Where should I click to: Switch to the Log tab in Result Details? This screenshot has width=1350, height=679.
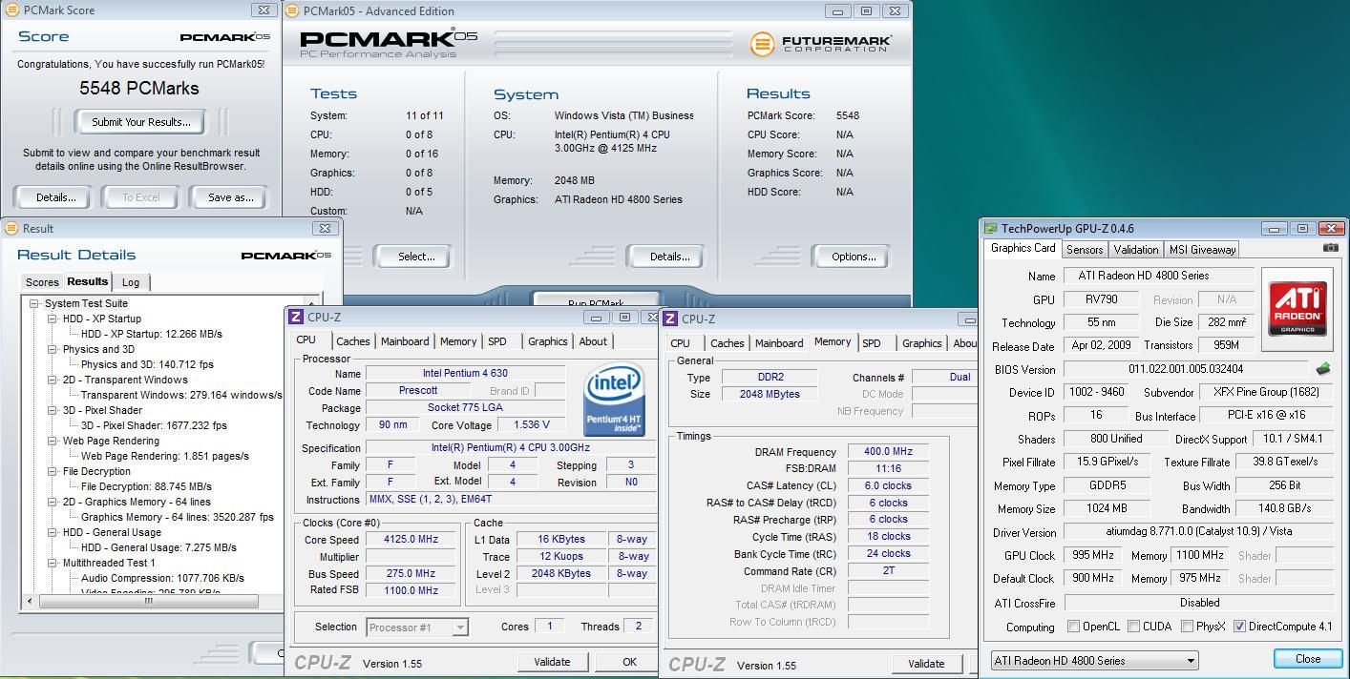[x=131, y=282]
